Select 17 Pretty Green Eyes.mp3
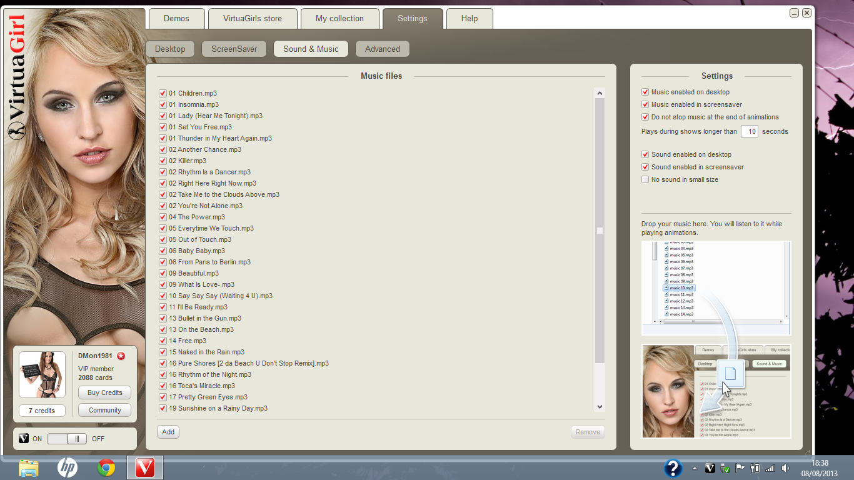854x480 pixels. [x=208, y=397]
